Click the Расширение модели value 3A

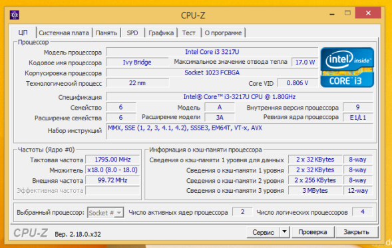tap(220, 118)
